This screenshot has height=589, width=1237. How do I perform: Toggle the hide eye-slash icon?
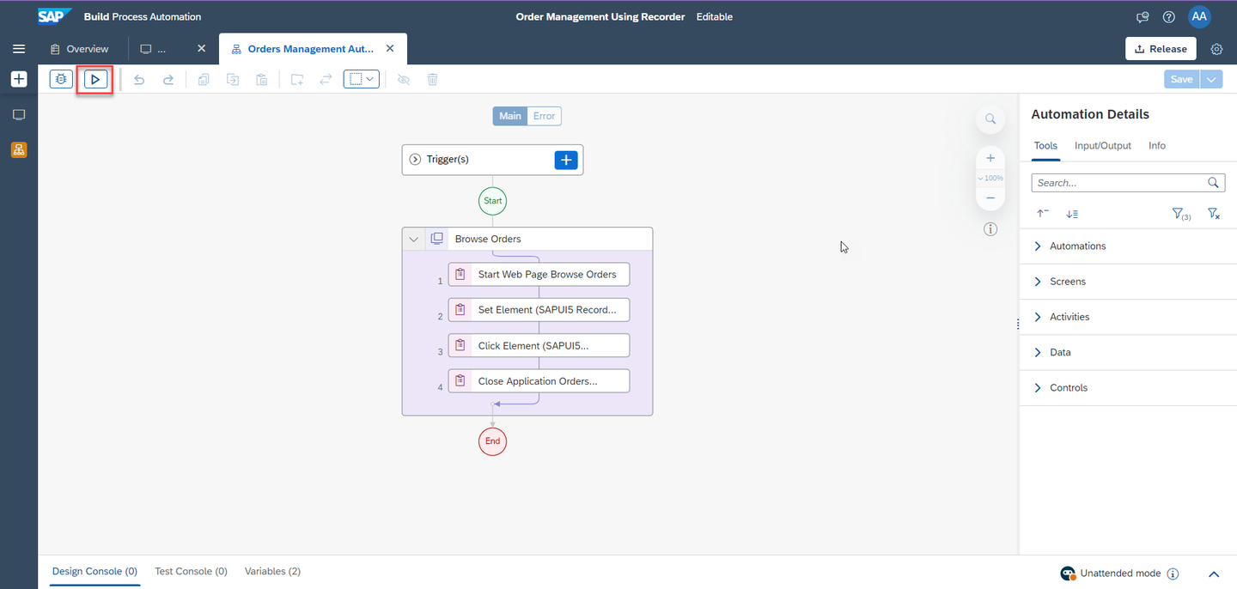(x=404, y=80)
